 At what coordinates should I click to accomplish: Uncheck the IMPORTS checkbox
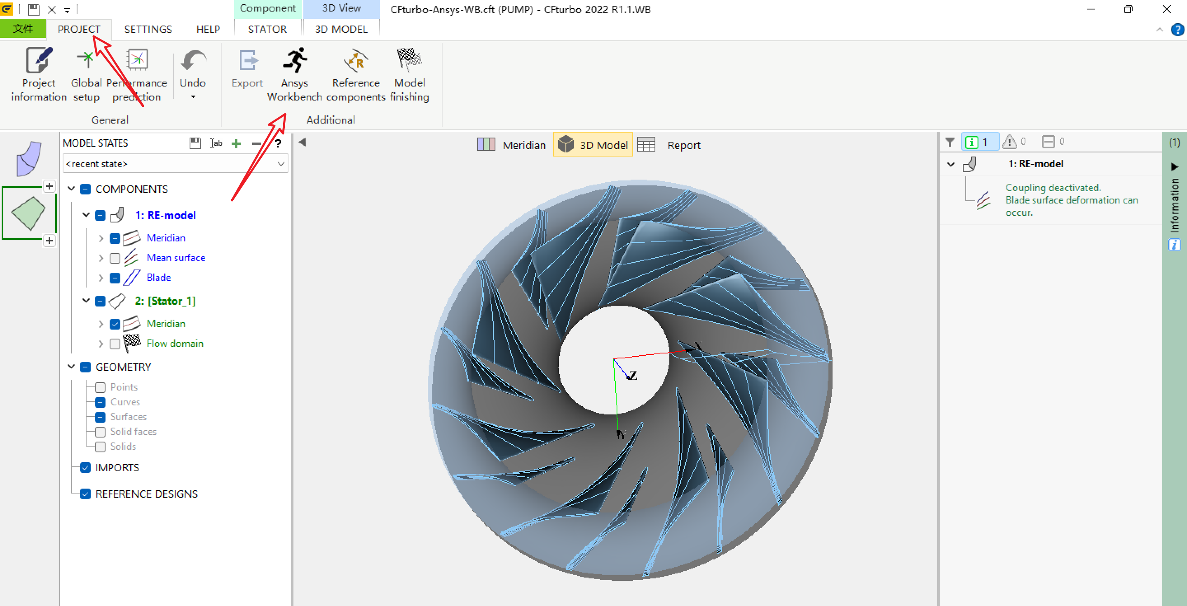pyautogui.click(x=85, y=468)
